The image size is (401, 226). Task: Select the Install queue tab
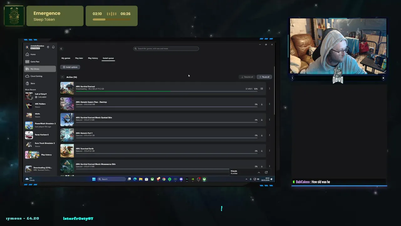point(108,58)
